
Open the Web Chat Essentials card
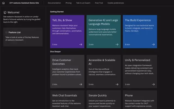[x=67, y=100]
